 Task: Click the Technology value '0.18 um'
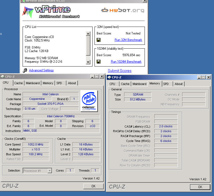[x=30, y=109]
